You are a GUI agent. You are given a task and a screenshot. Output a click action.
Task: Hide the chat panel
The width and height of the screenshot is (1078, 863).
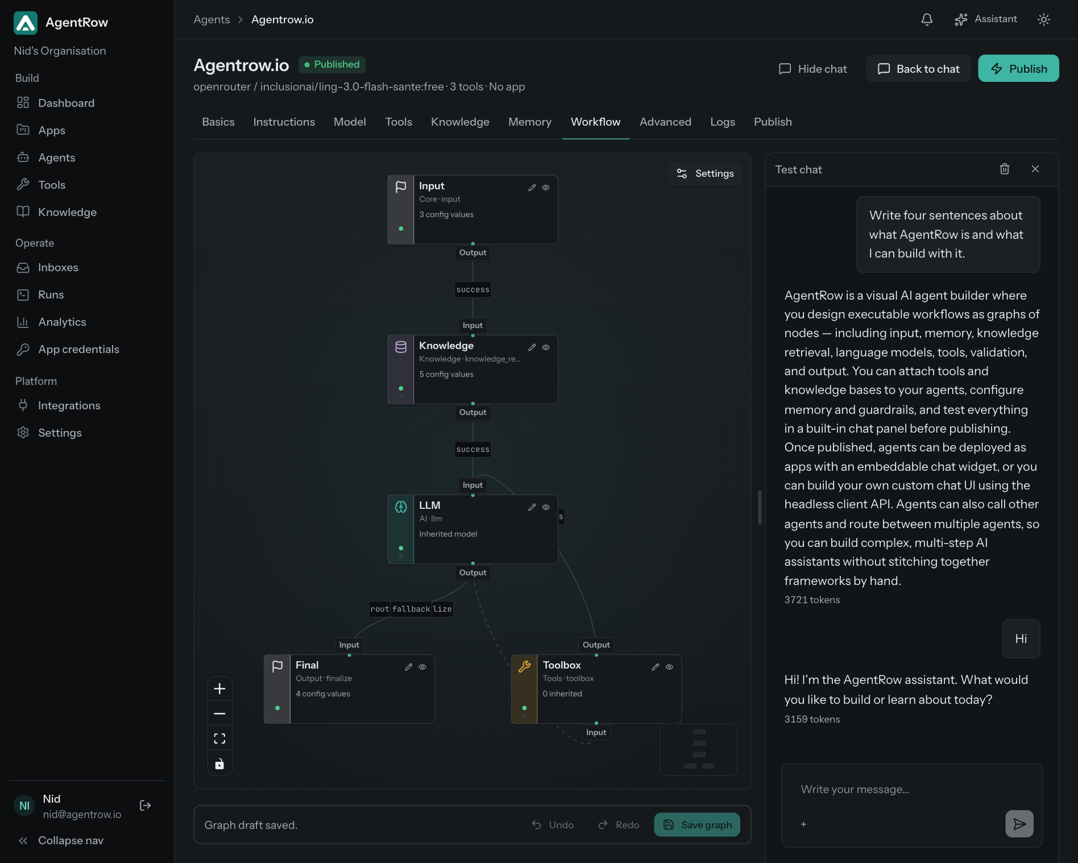[x=812, y=69]
